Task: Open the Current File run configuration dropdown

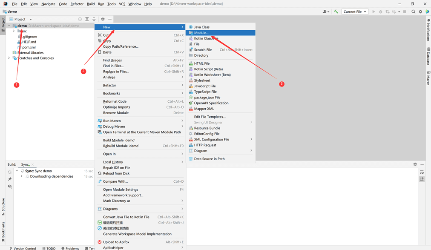Action: pos(355,11)
